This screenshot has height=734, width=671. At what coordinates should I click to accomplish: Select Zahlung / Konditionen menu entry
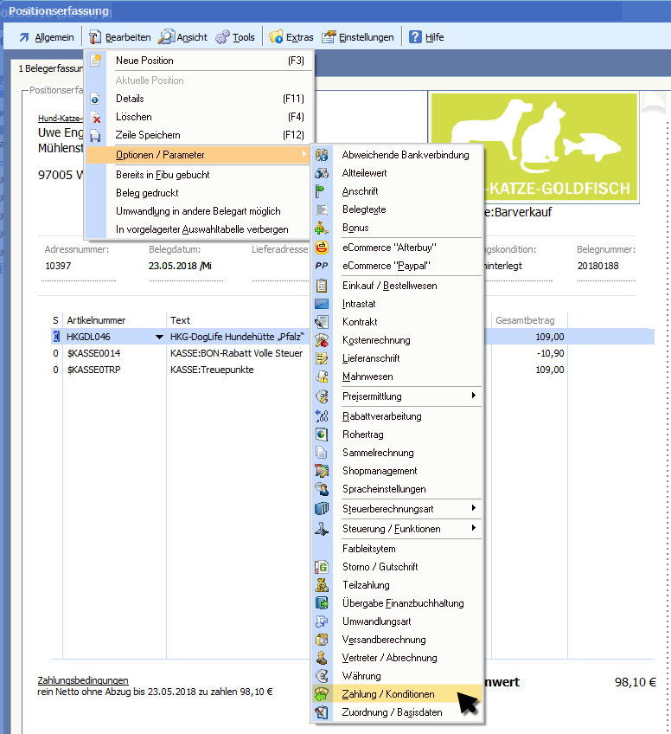click(x=388, y=694)
